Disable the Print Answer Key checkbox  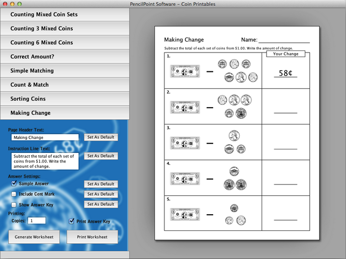[72, 221]
